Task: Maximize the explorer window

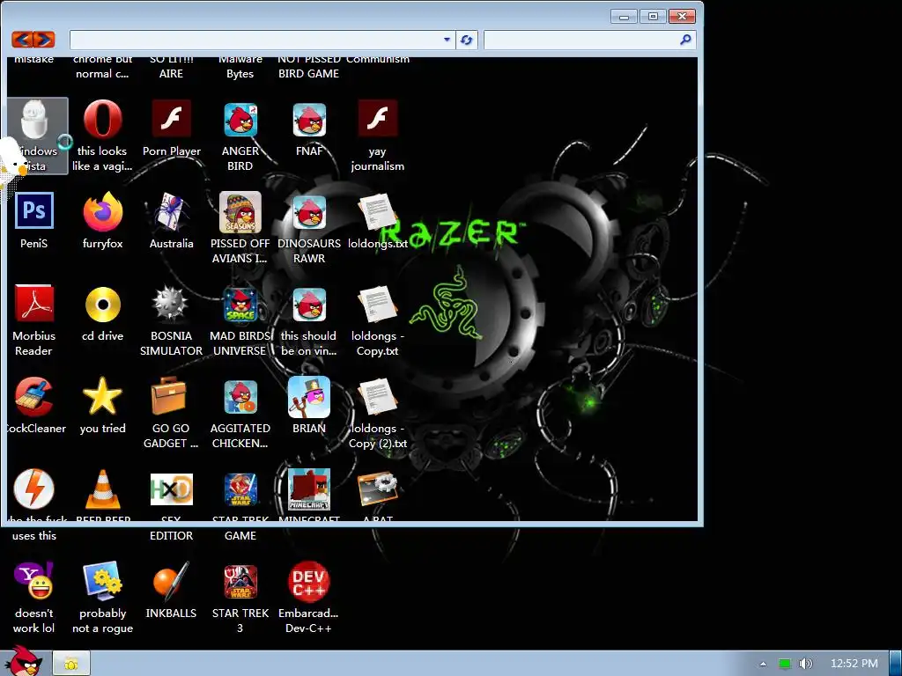Action: click(653, 16)
